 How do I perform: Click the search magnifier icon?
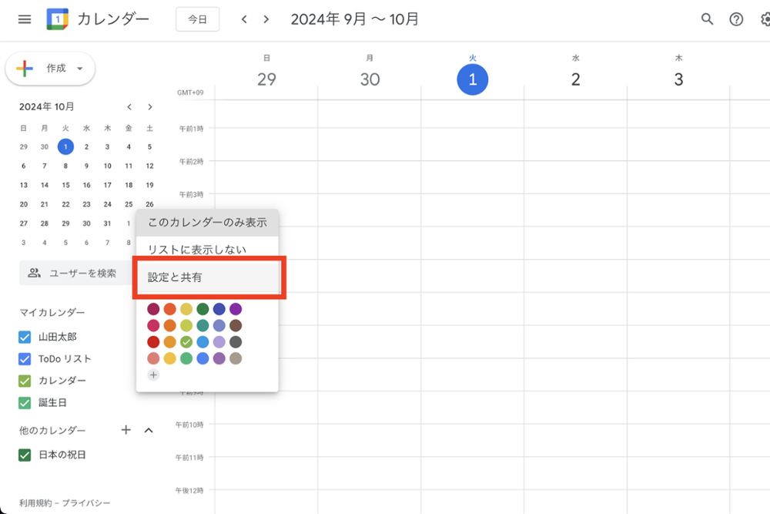(x=707, y=19)
